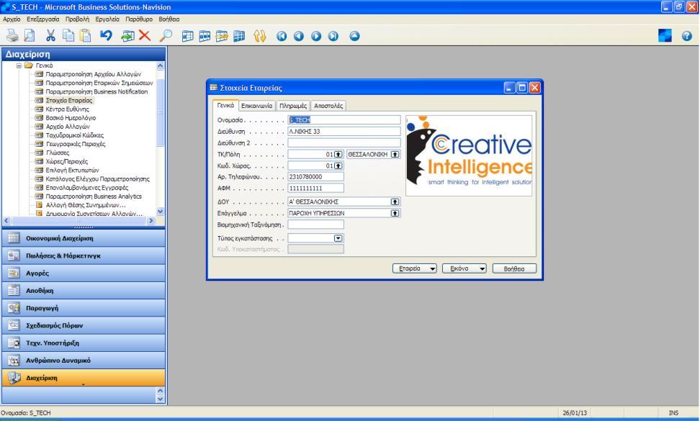Go to the next record
Viewport: 700px width, 421px height.
click(316, 36)
